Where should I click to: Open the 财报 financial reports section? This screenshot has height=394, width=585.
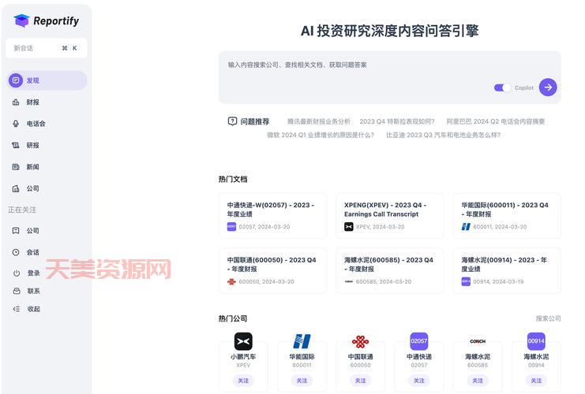[32, 102]
